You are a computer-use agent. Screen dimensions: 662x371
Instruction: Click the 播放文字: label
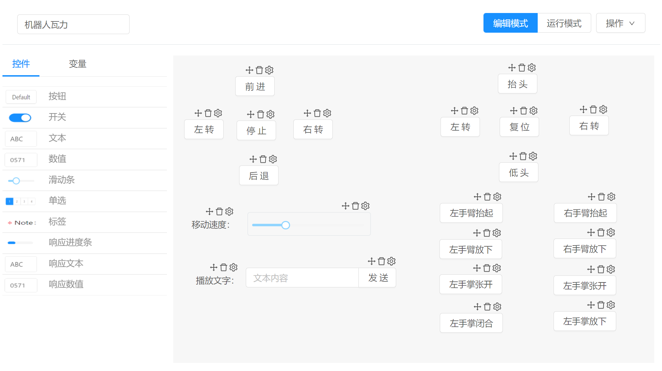(x=215, y=281)
